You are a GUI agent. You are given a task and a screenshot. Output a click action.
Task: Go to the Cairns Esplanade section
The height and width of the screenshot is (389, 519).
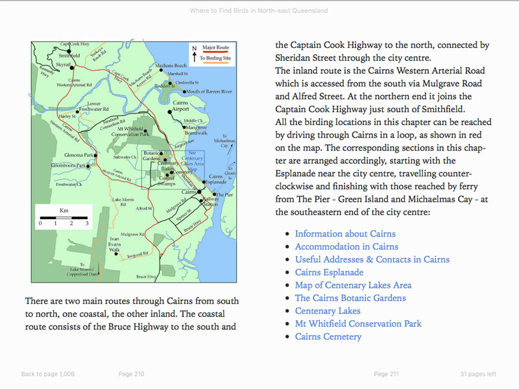330,272
